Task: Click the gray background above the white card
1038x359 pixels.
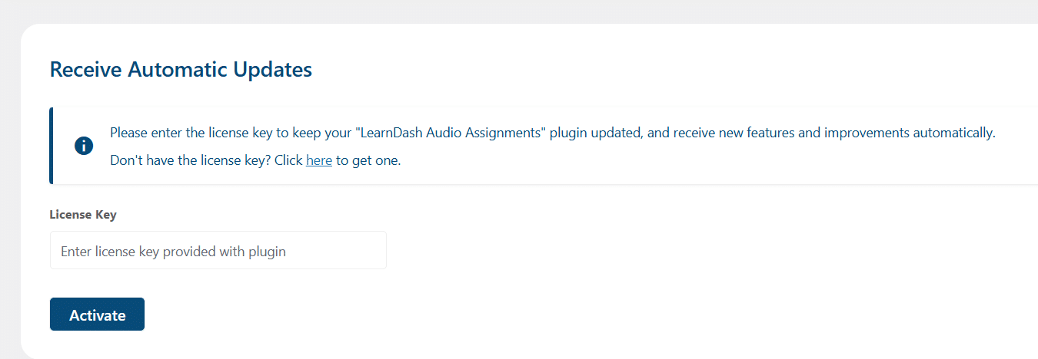Action: tap(519, 11)
